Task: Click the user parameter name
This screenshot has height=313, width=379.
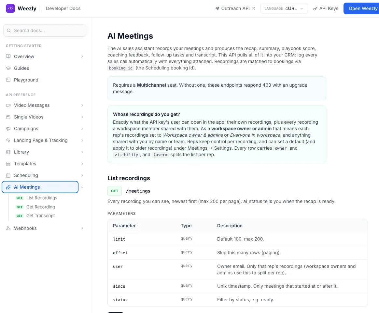Action: click(118, 267)
